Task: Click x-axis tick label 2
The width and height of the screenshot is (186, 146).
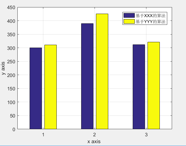Action: [x=95, y=135]
